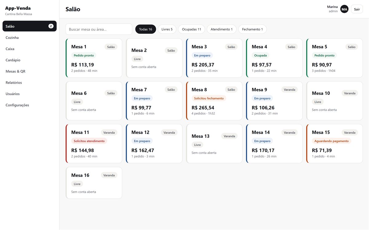Open the Caixa section
Image resolution: width=369 pixels, height=230 pixels.
pyautogui.click(x=30, y=49)
